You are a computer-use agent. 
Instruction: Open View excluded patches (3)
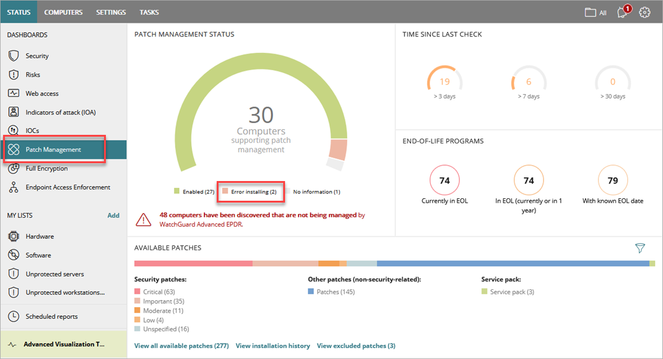tap(356, 345)
